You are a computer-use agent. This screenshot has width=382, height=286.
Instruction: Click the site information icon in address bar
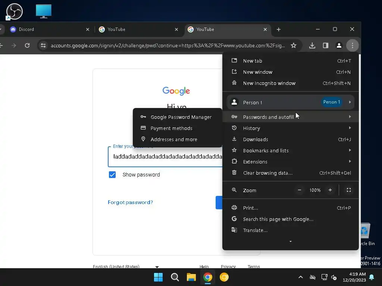click(x=43, y=45)
